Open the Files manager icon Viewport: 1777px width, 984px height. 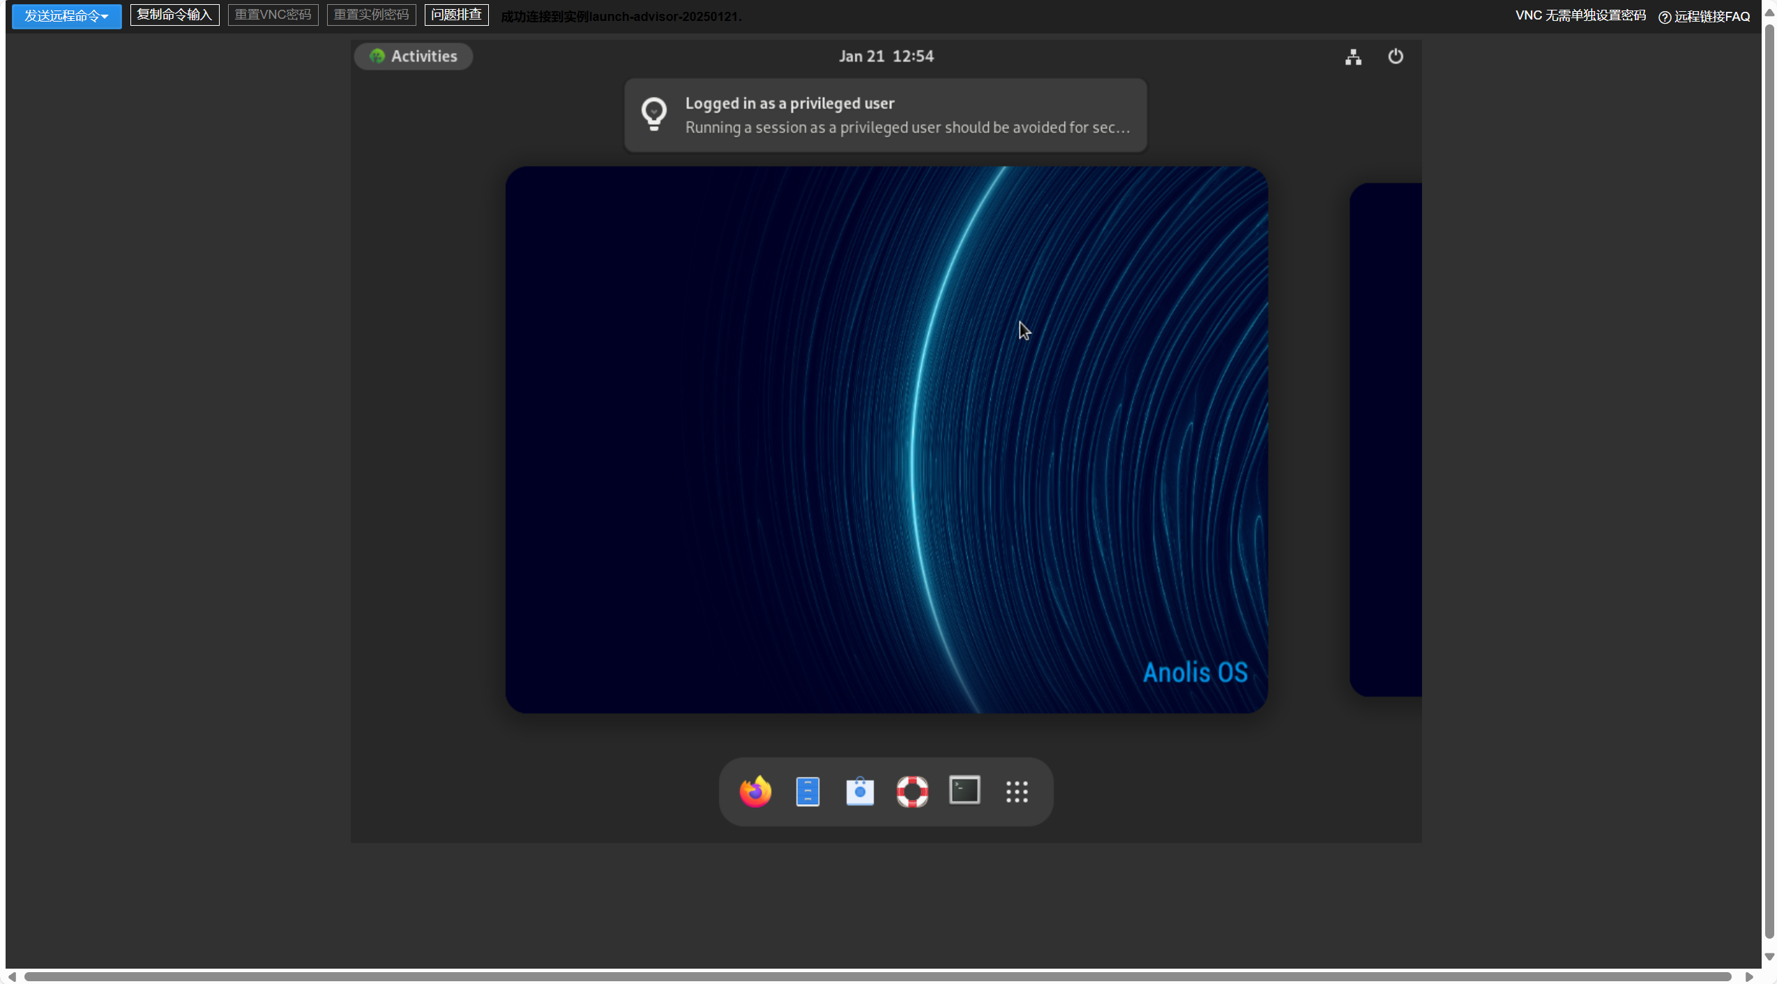[x=808, y=792]
